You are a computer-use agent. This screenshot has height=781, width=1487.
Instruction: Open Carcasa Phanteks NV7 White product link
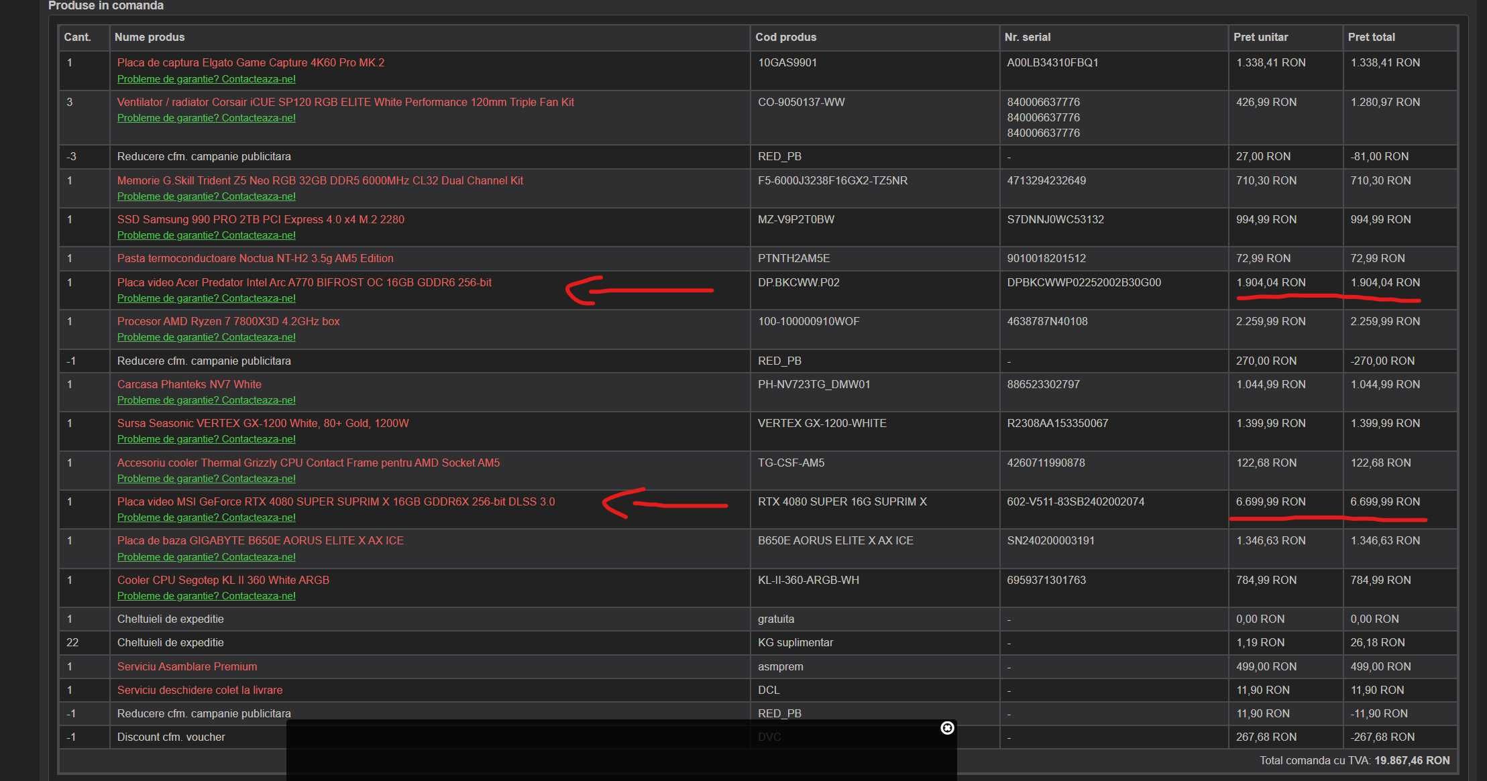(189, 385)
